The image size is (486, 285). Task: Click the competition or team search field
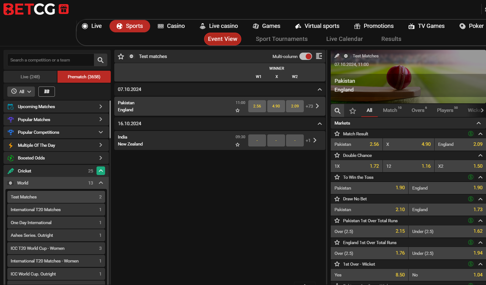pos(51,60)
